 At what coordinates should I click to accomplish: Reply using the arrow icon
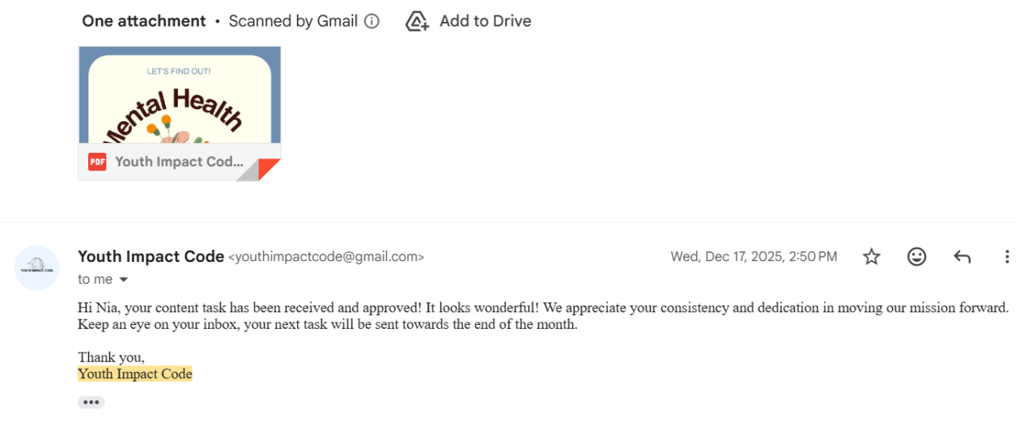tap(962, 257)
